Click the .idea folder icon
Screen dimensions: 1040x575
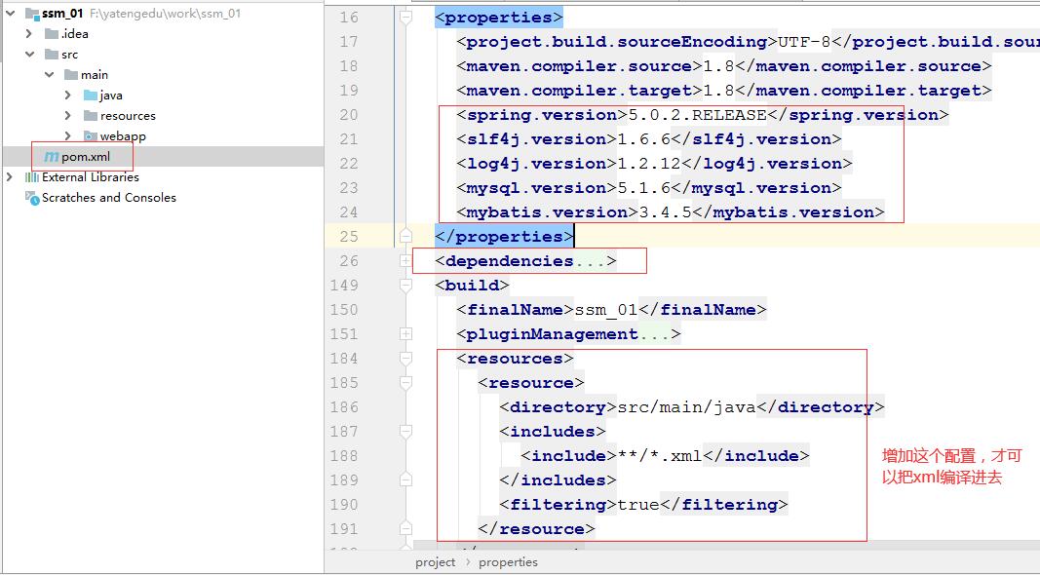[x=52, y=34]
